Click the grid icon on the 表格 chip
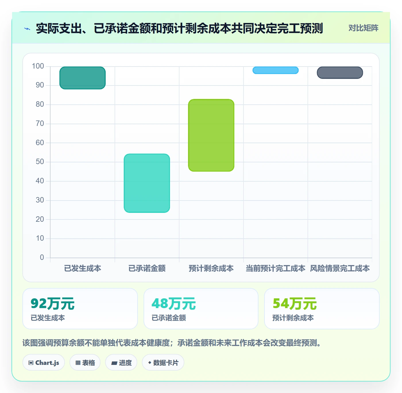This screenshot has width=402, height=393. pyautogui.click(x=78, y=363)
